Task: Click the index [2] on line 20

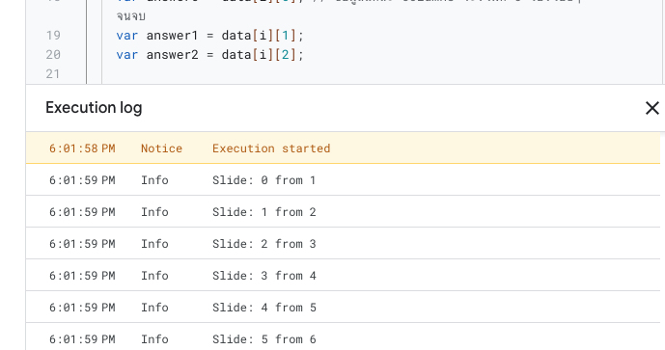Action: click(286, 55)
